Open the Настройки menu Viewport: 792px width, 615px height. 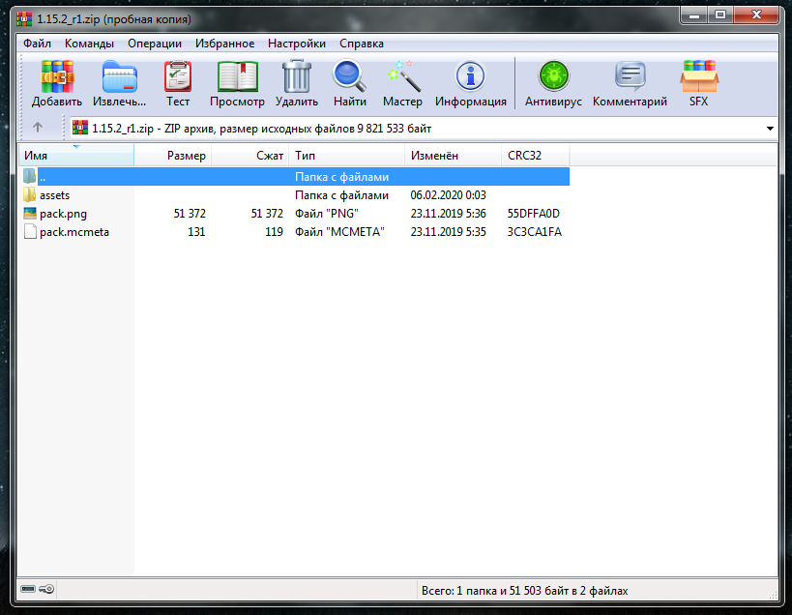point(297,44)
